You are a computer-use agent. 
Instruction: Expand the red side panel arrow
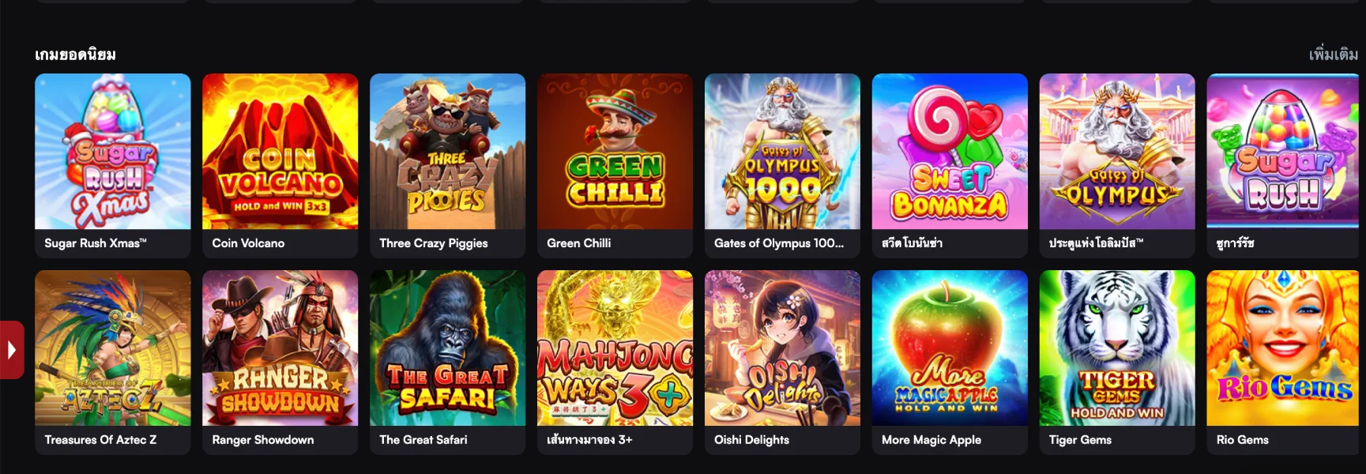coord(12,349)
